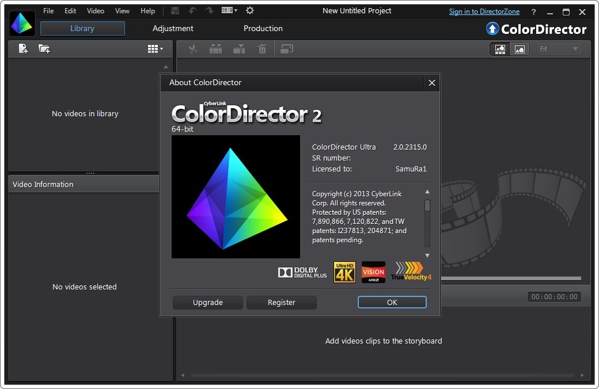Click the dotted handle above Video Information
599x389 pixels.
pos(90,173)
